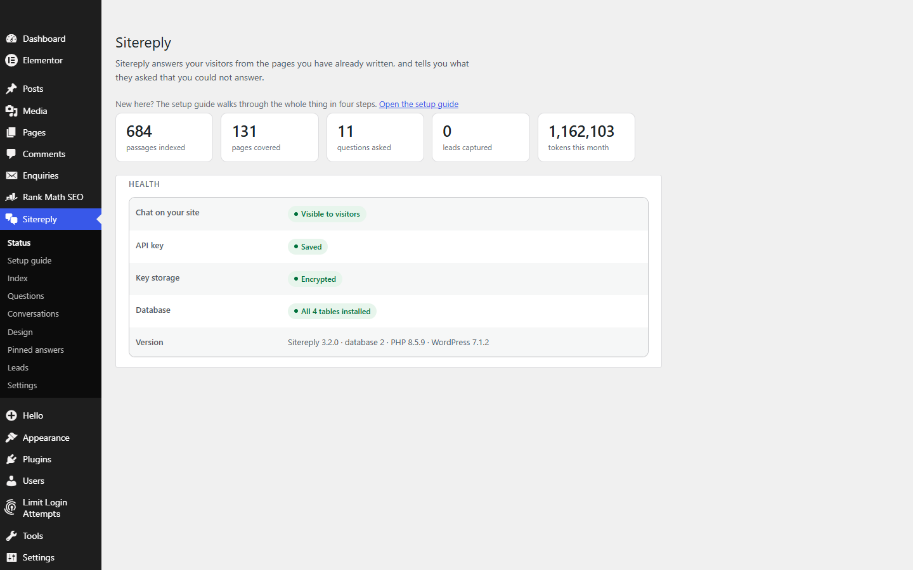
Task: Click the 'Sitereply' page title
Action: click(x=143, y=42)
